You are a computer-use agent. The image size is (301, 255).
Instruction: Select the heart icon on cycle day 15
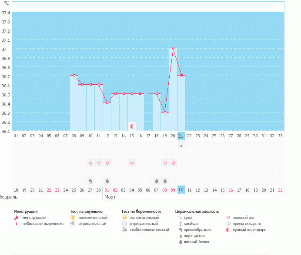(132, 163)
